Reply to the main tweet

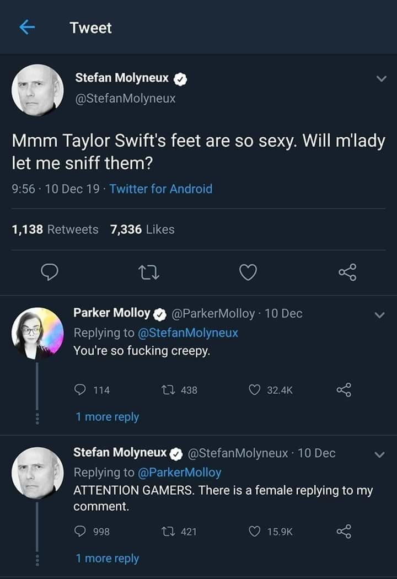[50, 272]
